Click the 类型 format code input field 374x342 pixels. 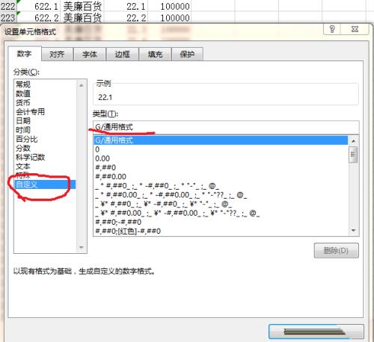point(226,127)
